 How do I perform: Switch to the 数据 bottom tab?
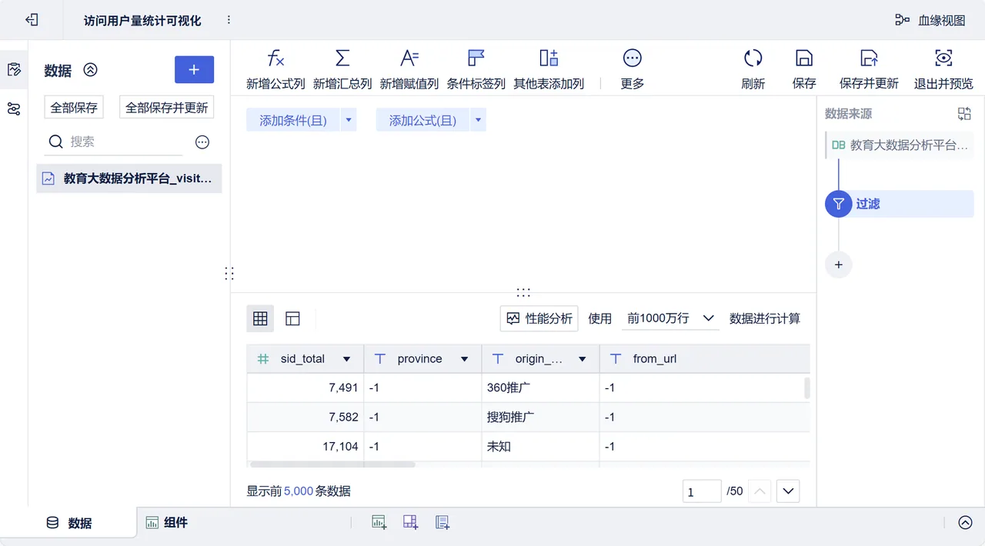[68, 523]
